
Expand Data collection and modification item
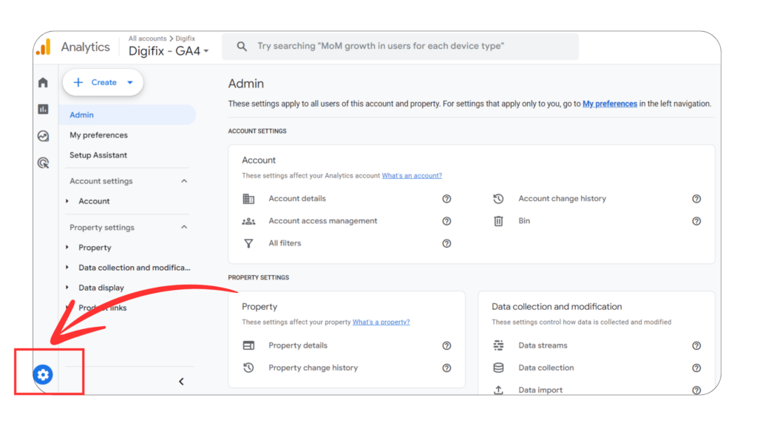(x=67, y=267)
